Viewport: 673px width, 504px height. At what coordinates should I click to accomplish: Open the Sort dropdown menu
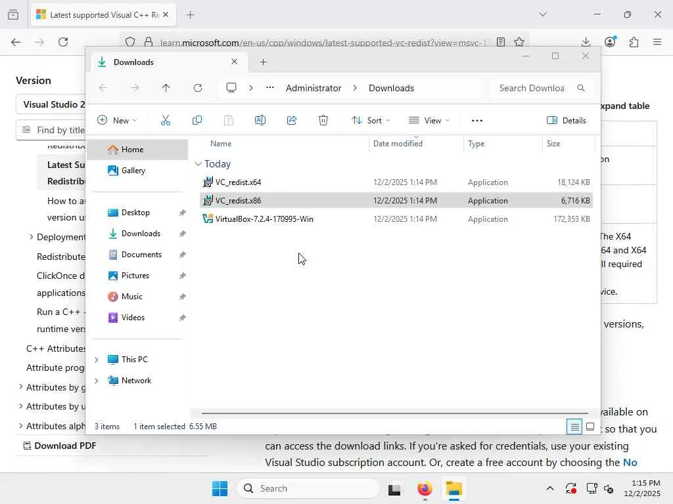pos(371,121)
